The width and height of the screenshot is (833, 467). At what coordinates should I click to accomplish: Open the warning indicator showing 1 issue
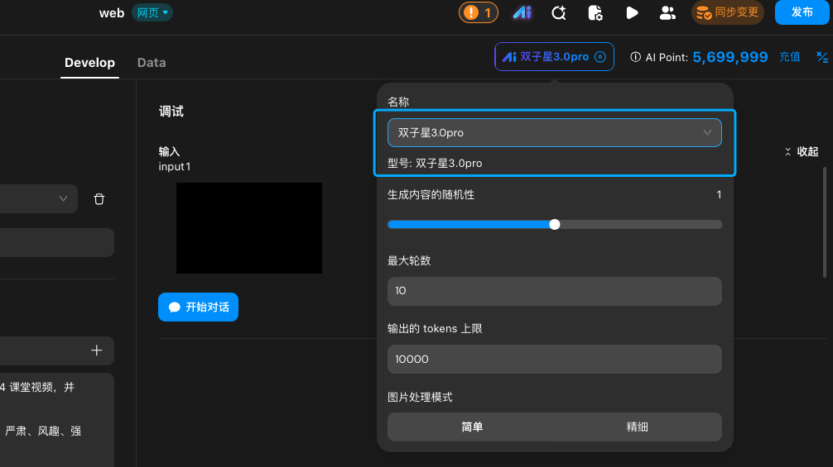click(x=478, y=12)
